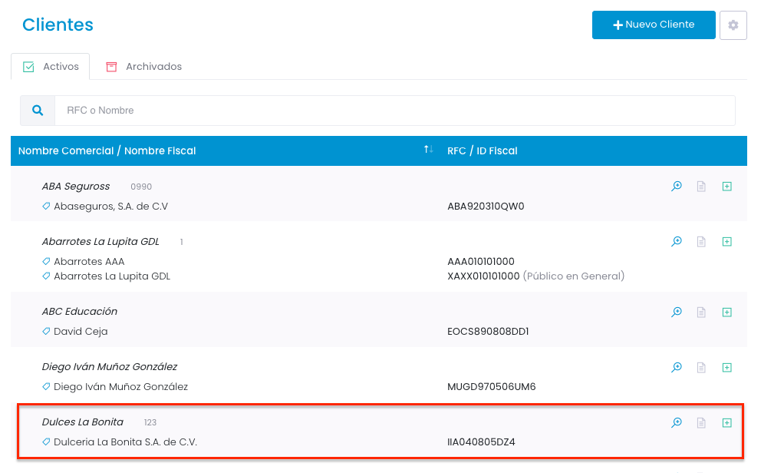Viewport: 761px width, 473px height.
Task: View details of Dulces La Bonita
Action: (x=677, y=422)
